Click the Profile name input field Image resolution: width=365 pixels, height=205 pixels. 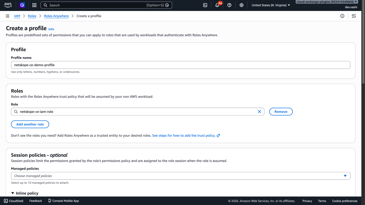pos(180,65)
